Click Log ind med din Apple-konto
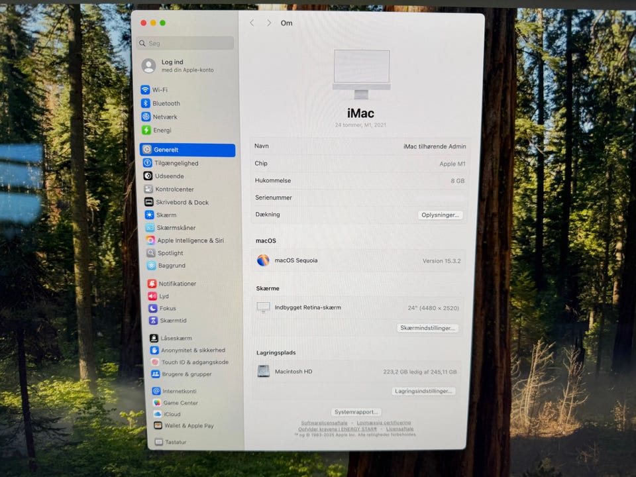Image resolution: width=636 pixels, height=477 pixels. (x=178, y=66)
